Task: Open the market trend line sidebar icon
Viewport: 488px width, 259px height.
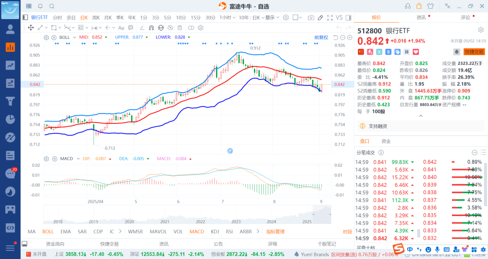Action: (x=10, y=65)
